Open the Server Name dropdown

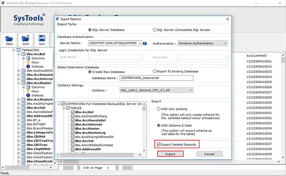tap(139, 43)
